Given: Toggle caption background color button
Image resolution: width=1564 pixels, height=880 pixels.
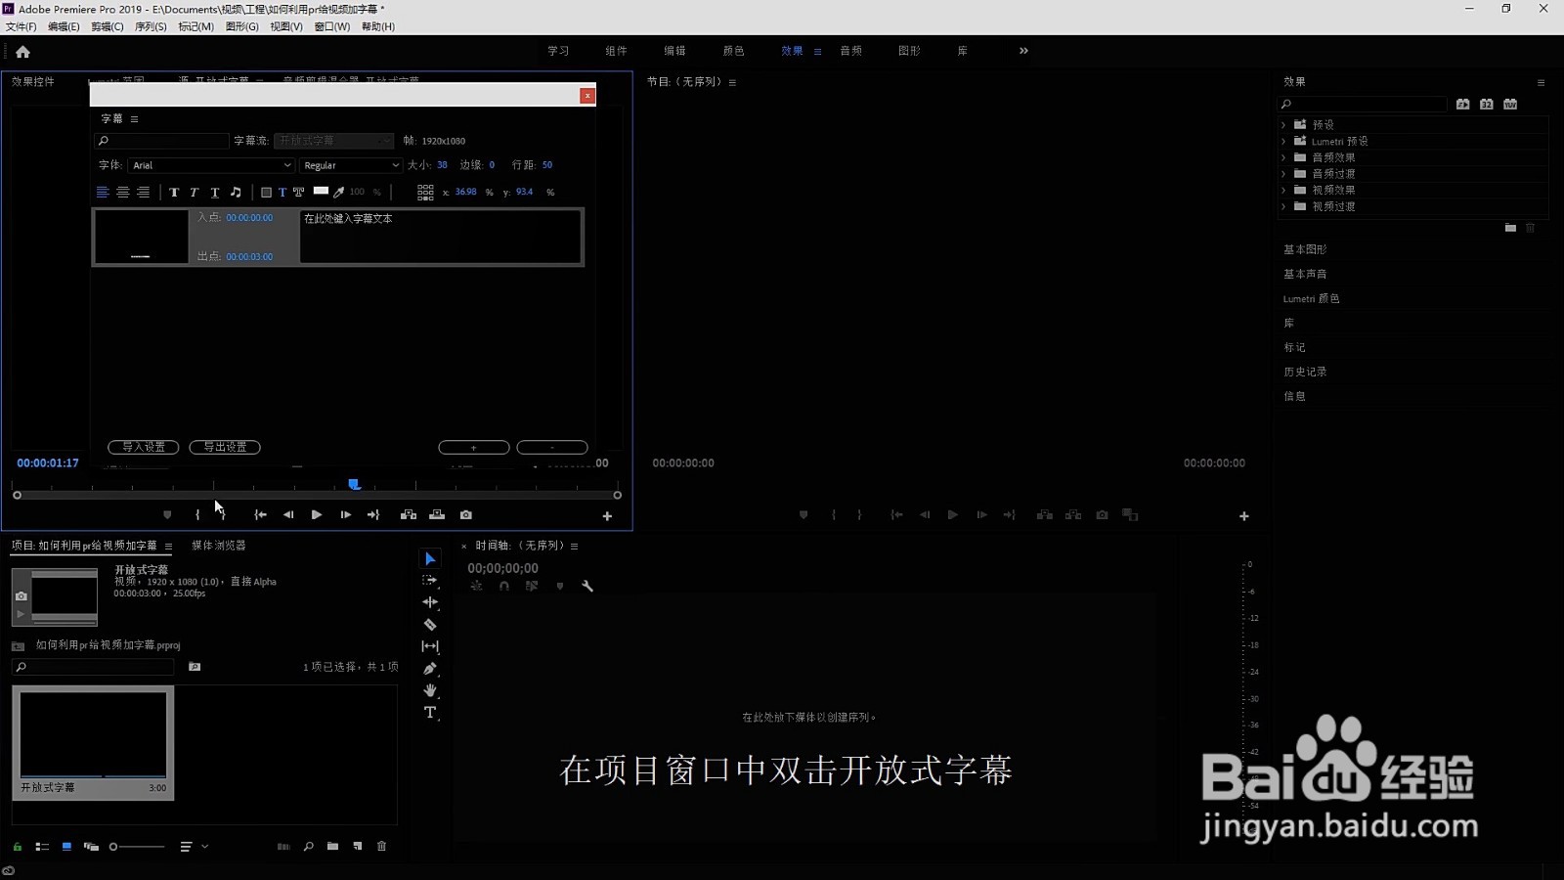Looking at the screenshot, I should click(266, 193).
